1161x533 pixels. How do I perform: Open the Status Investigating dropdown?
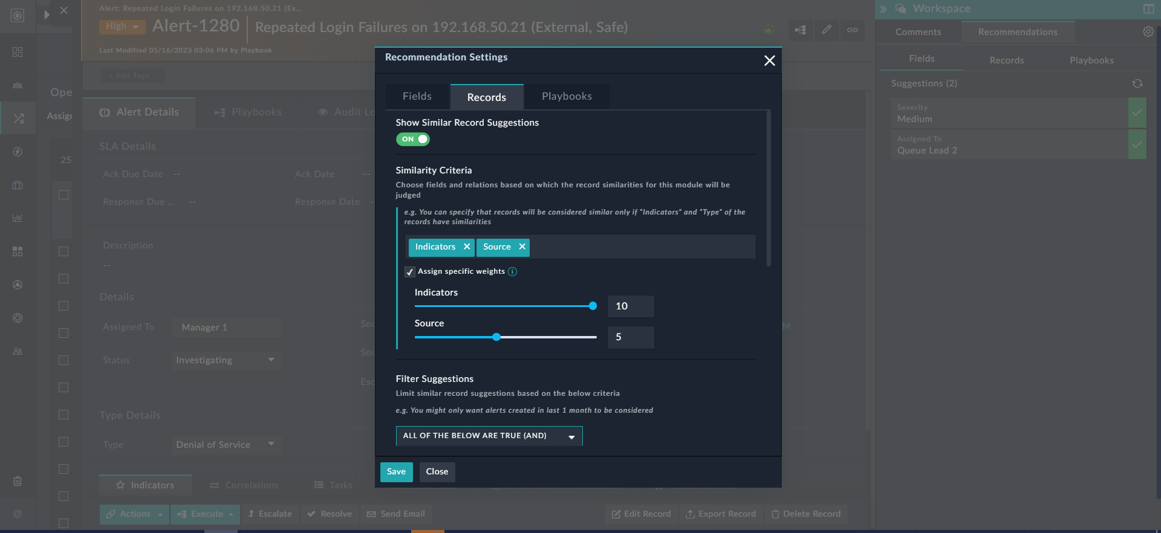click(x=226, y=360)
